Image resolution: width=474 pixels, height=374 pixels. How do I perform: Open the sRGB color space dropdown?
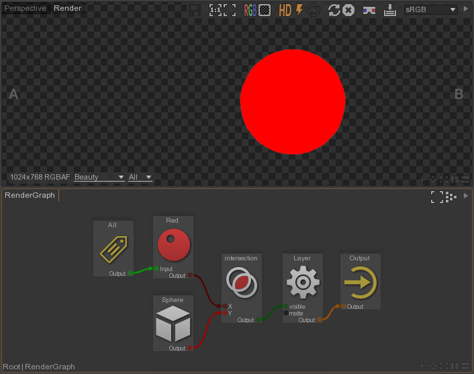(431, 10)
